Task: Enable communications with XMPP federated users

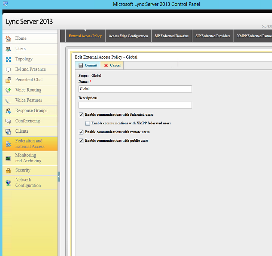Action: click(88, 123)
